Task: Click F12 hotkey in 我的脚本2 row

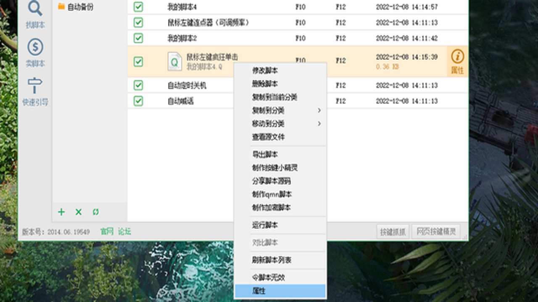Action: pos(340,38)
